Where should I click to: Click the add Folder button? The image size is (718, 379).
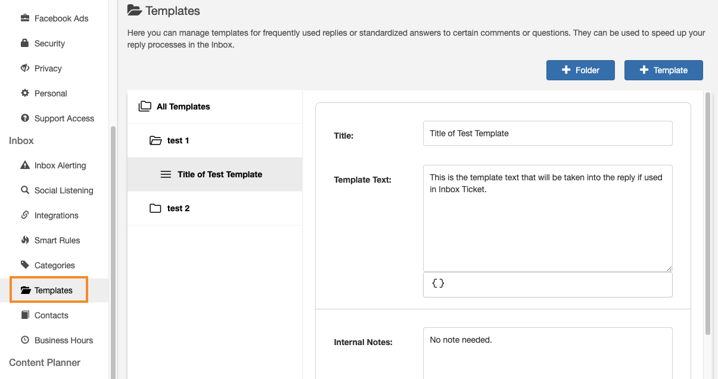click(x=580, y=70)
